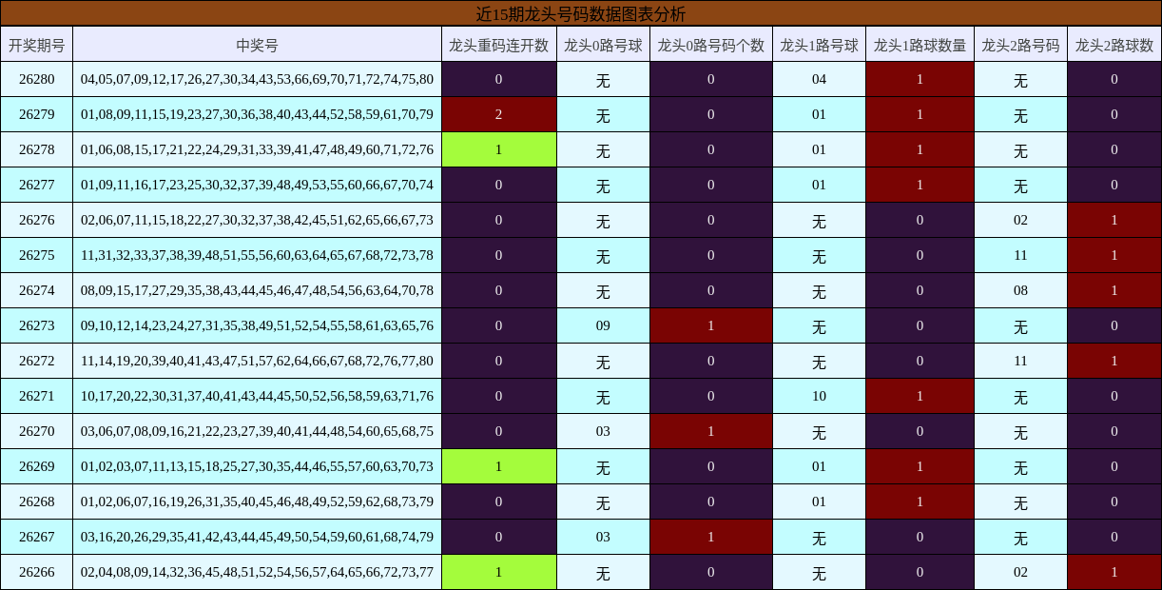This screenshot has width=1162, height=590.
Task: Click winning numbers starting 03,06,07,08,09
Action: (257, 431)
